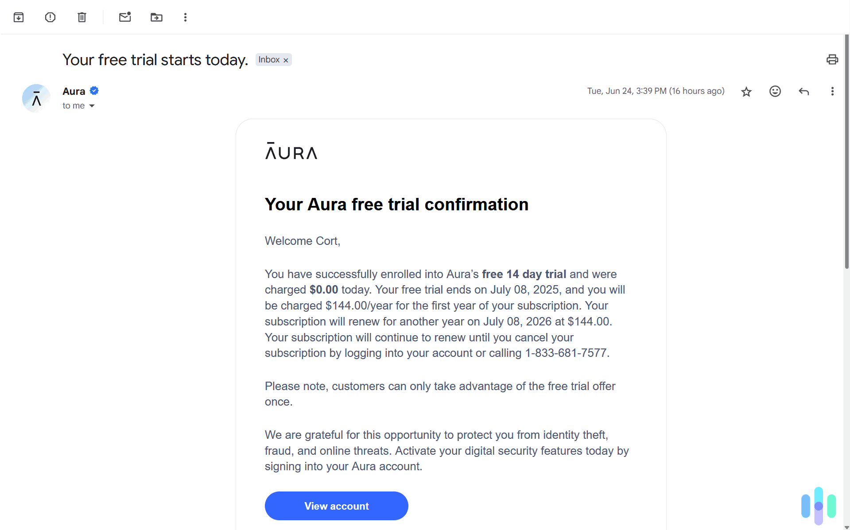
Task: Open the widget icon at bottom right
Action: coord(818,505)
